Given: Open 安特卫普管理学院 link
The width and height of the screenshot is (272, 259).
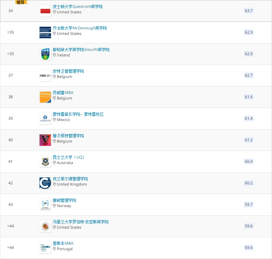Looking at the screenshot, I should click(x=68, y=71).
